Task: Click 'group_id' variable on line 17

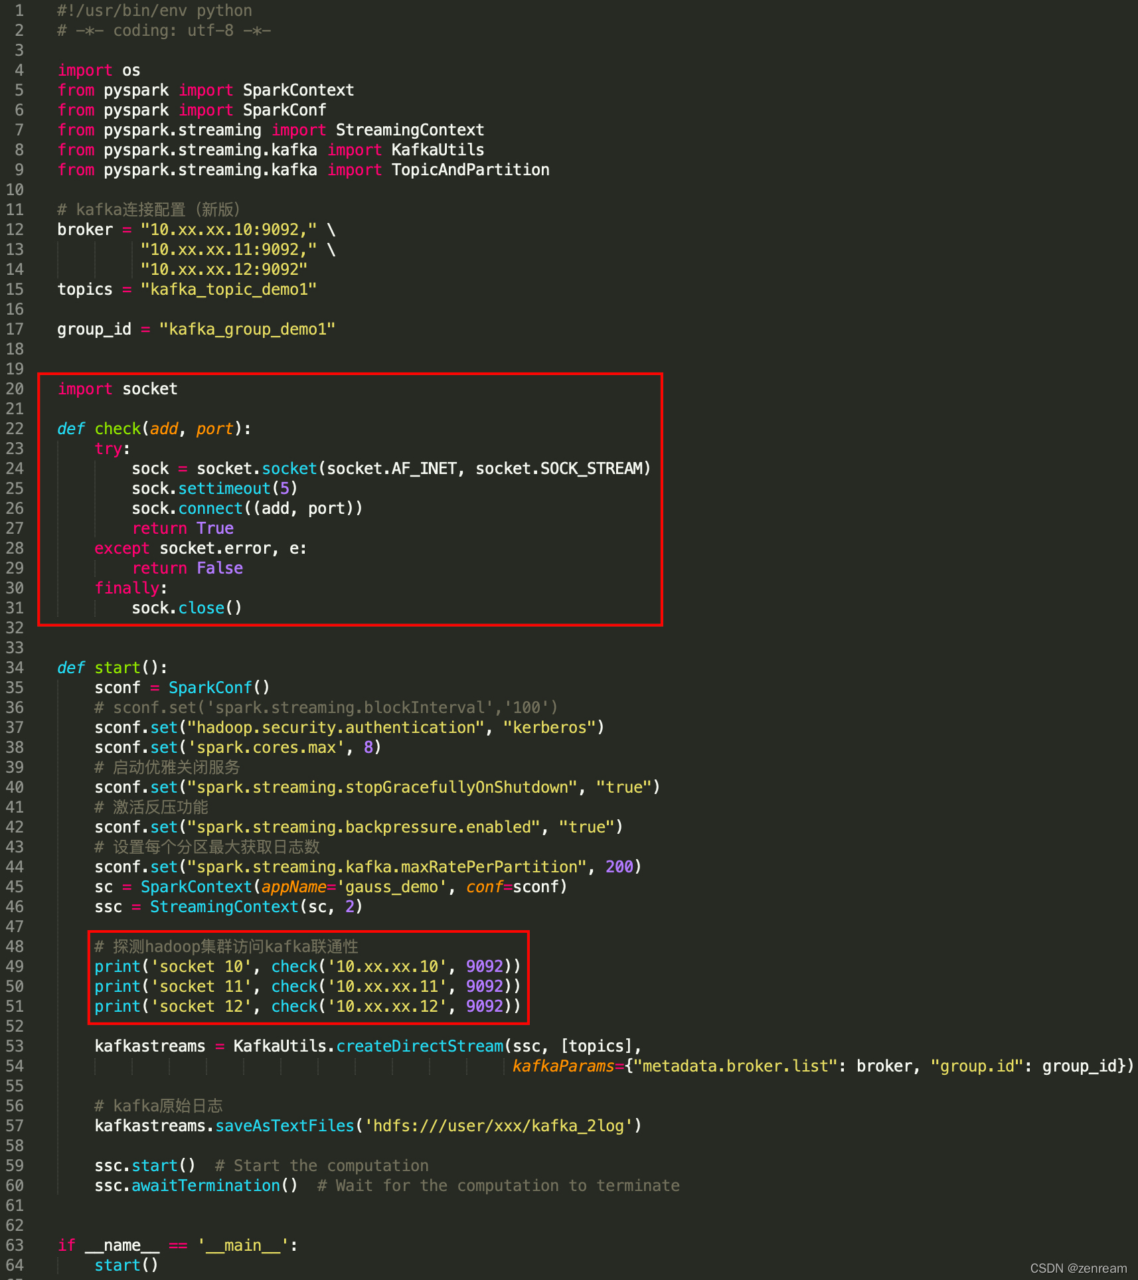Action: 94,329
